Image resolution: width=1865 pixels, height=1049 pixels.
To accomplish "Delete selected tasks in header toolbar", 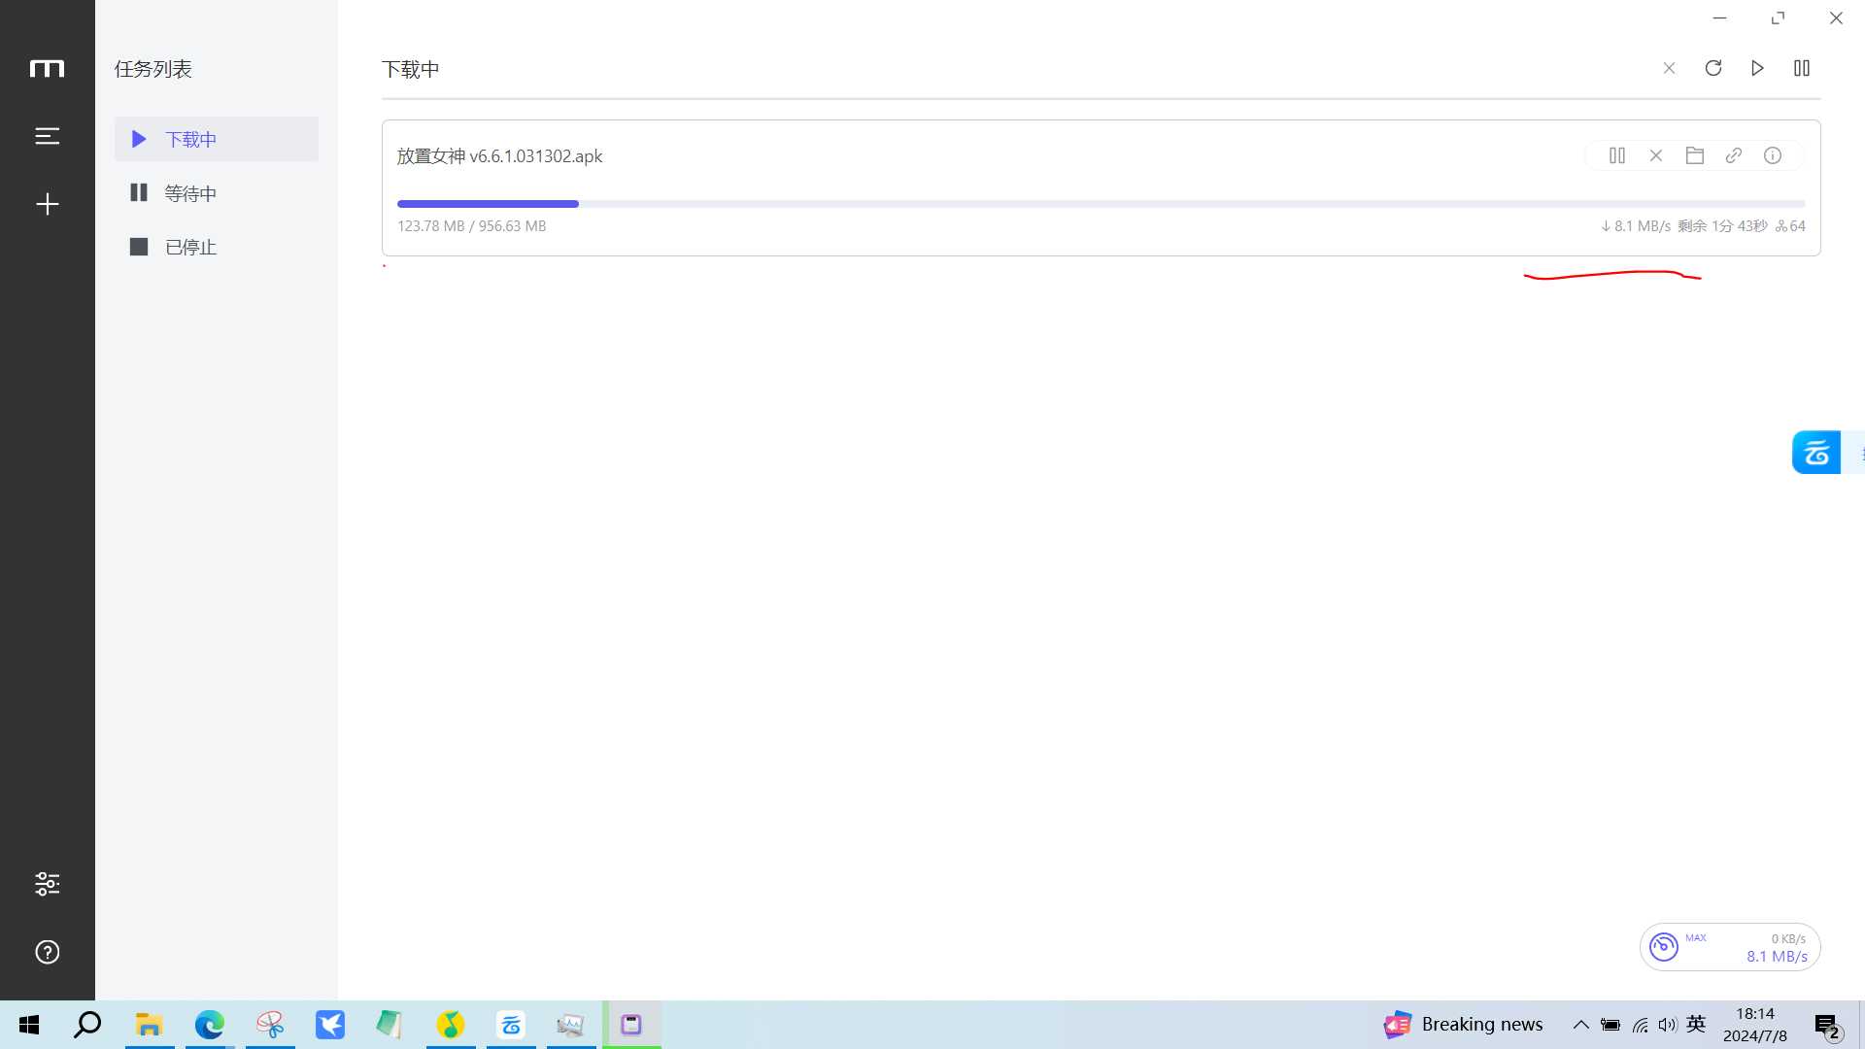I will click(1669, 68).
